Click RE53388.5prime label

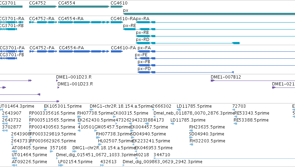(251, 120)
